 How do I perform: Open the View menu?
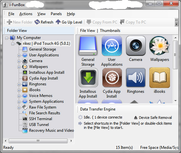(x=41, y=14)
